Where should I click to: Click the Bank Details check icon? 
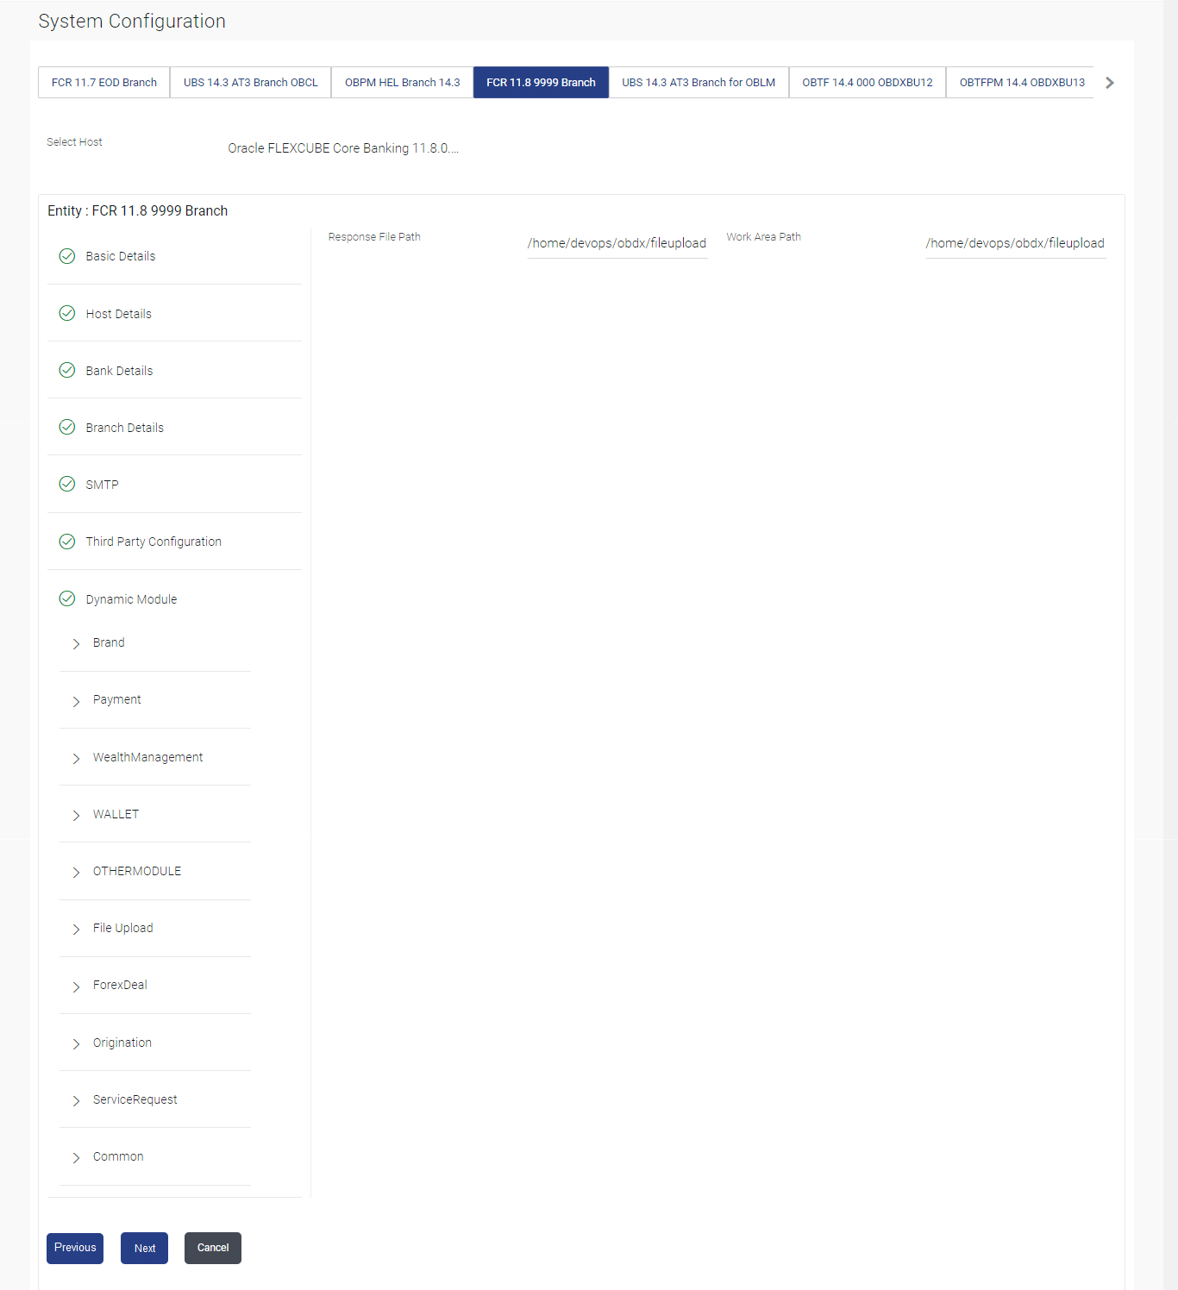tap(67, 370)
